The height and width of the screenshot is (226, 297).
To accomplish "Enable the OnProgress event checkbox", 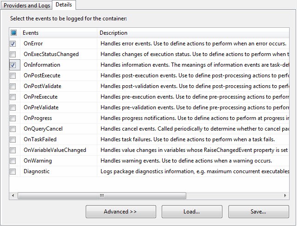I will tap(13, 118).
